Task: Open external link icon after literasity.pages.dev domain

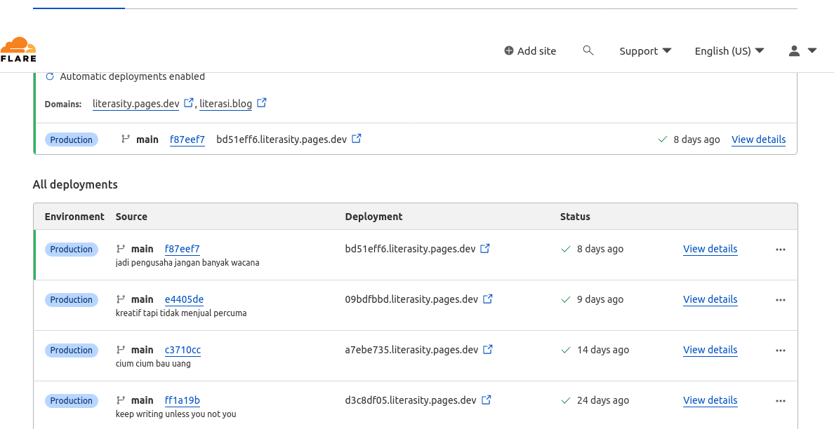Action: (x=188, y=102)
